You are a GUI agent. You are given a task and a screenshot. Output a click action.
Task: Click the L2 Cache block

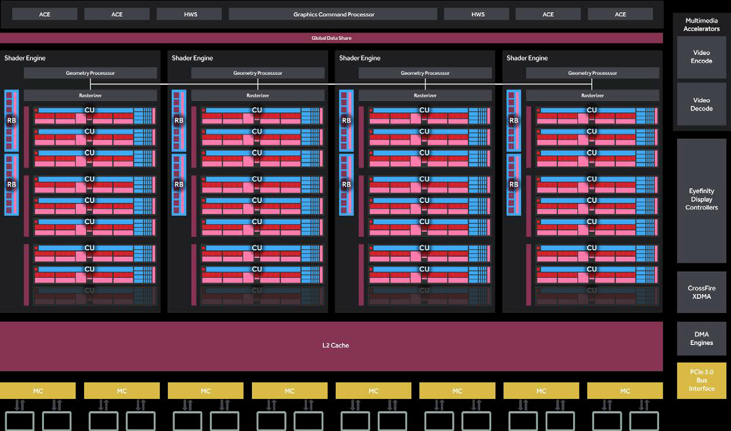pos(336,346)
